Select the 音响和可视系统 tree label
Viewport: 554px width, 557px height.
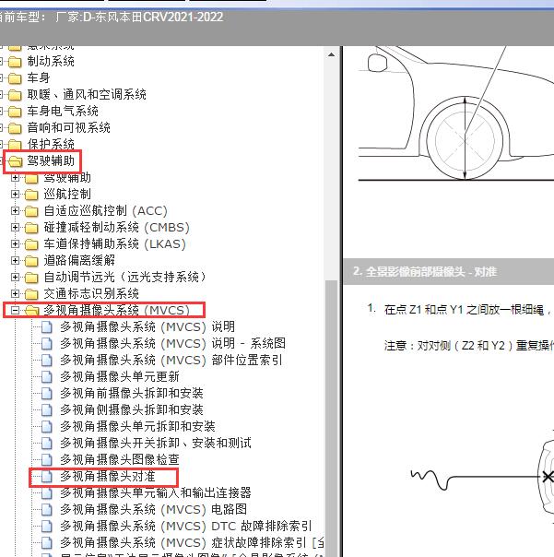(x=68, y=128)
